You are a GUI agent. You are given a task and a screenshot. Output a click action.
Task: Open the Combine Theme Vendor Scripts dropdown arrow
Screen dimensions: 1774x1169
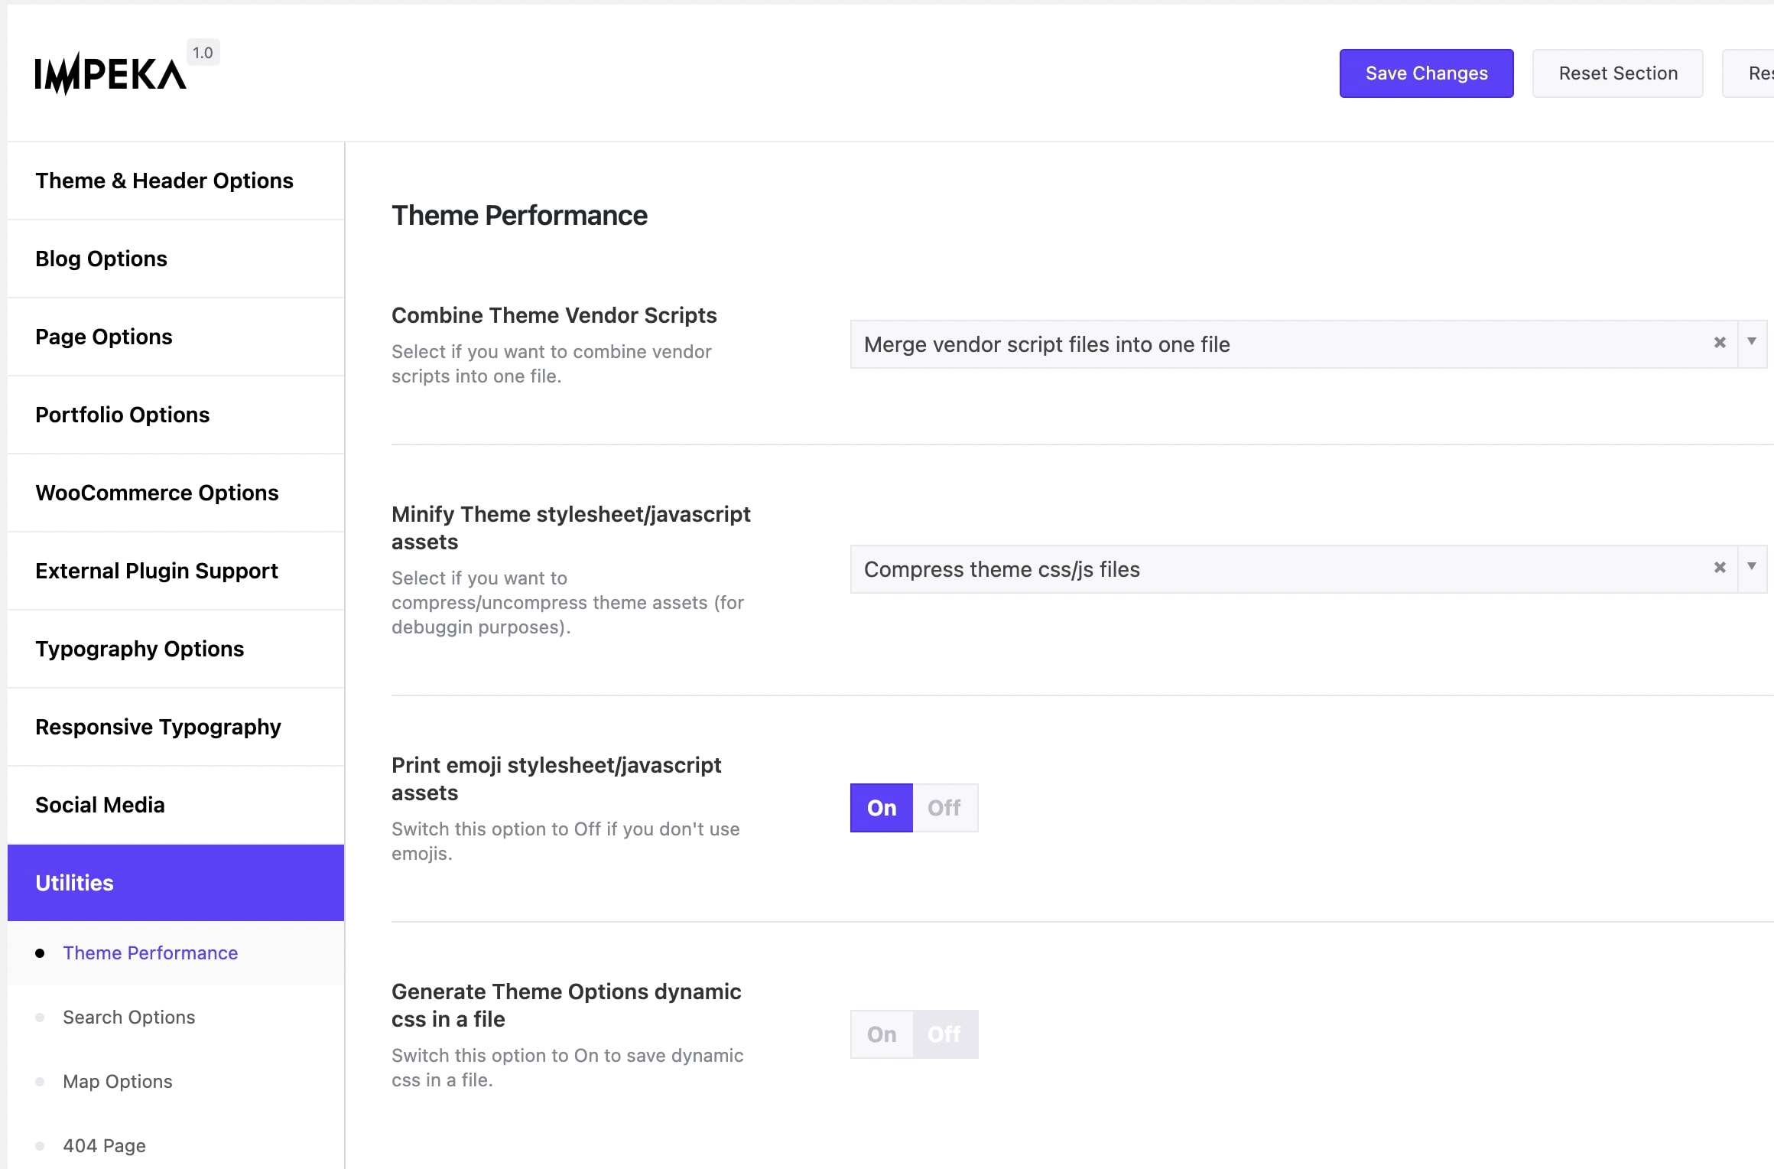[x=1753, y=343]
